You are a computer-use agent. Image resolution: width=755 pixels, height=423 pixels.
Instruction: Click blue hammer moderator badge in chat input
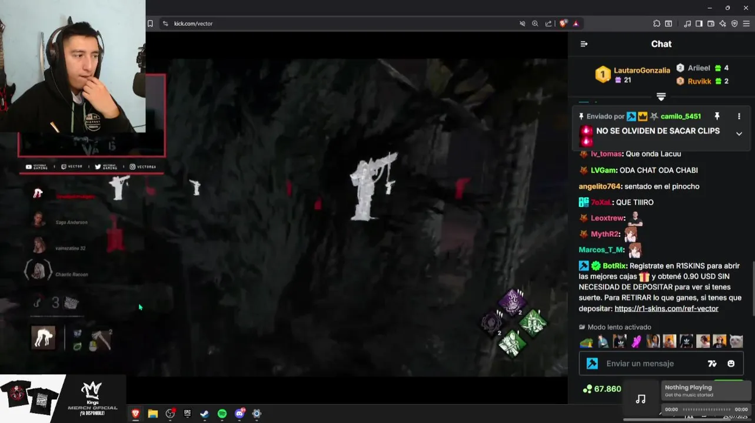click(x=592, y=364)
